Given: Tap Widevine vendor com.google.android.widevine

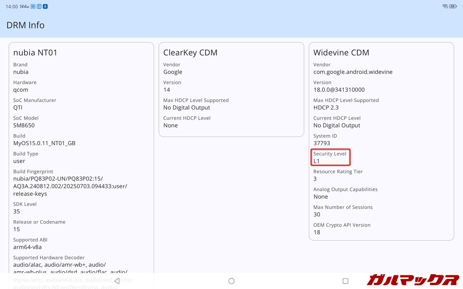Looking at the screenshot, I should [353, 72].
